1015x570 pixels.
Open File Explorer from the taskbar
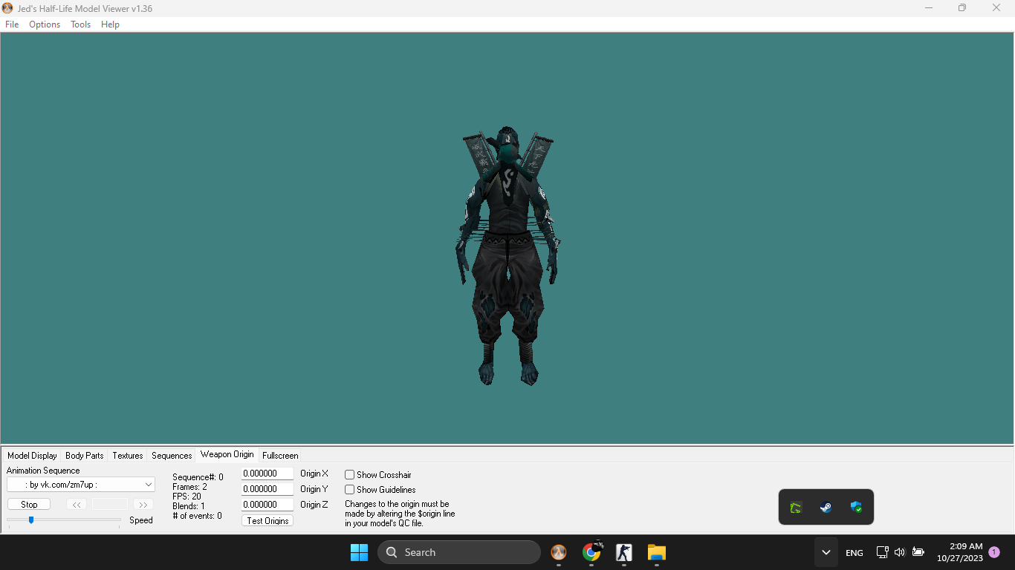point(656,552)
